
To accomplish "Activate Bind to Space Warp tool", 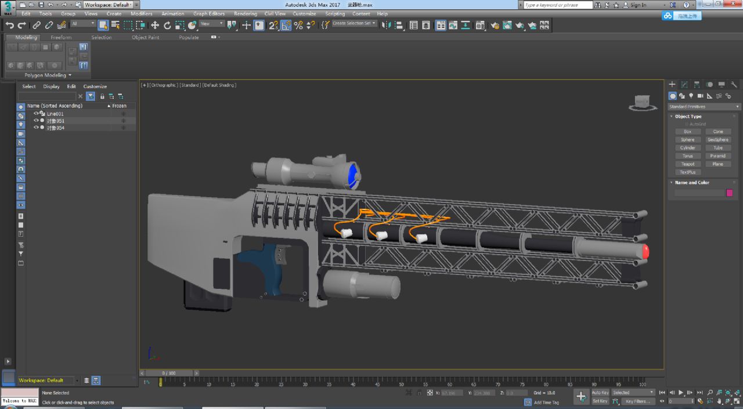I will [62, 25].
